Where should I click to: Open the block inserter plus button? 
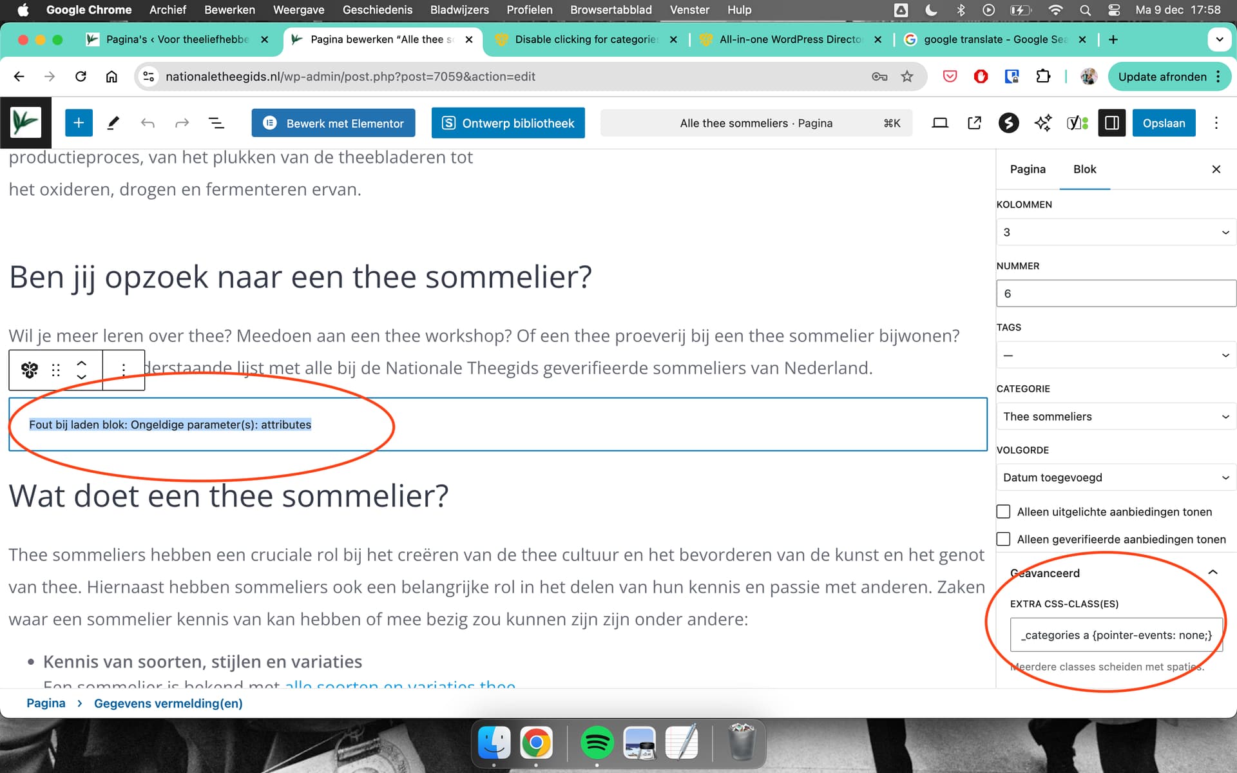[79, 123]
